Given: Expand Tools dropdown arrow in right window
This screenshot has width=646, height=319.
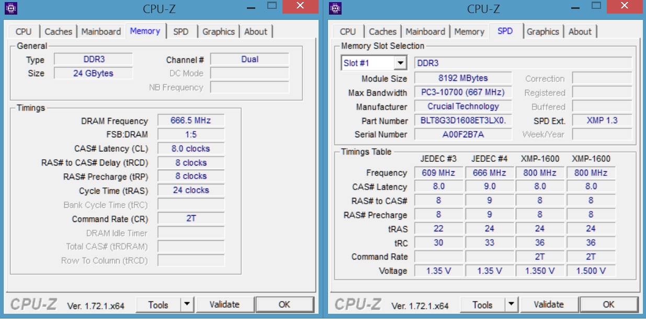Looking at the screenshot, I should point(512,305).
